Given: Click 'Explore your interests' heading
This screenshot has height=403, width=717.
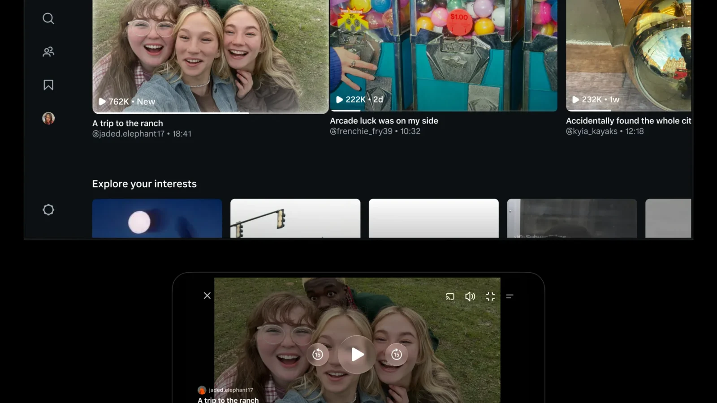Looking at the screenshot, I should [144, 184].
